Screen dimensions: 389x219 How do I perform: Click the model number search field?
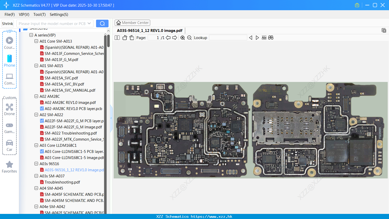[52, 23]
